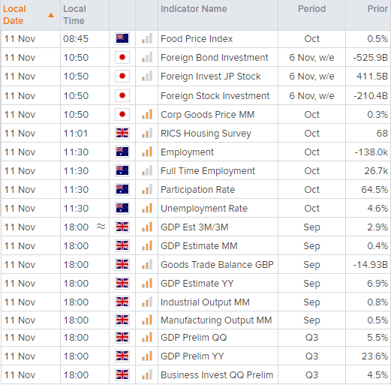The width and height of the screenshot is (391, 385).
Task: Select the Foreign Stock Investment indicator name
Action: pyautogui.click(x=215, y=95)
